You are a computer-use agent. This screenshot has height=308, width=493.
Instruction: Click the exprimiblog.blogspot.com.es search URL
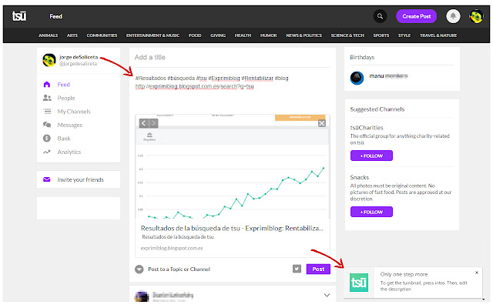point(194,86)
